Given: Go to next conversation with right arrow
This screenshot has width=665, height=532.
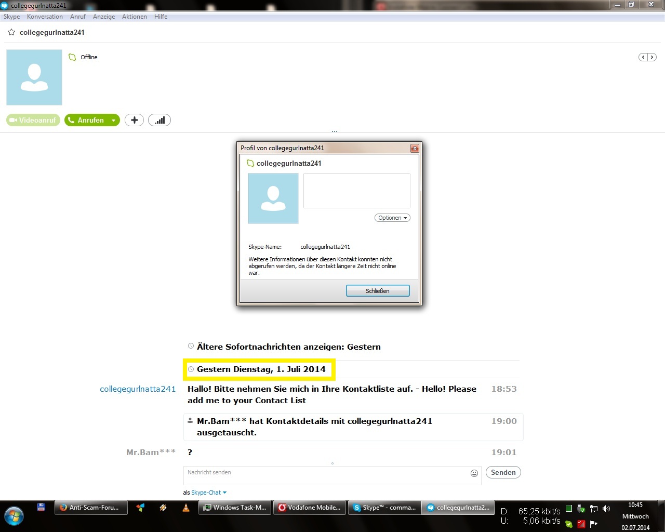Looking at the screenshot, I should (x=652, y=57).
